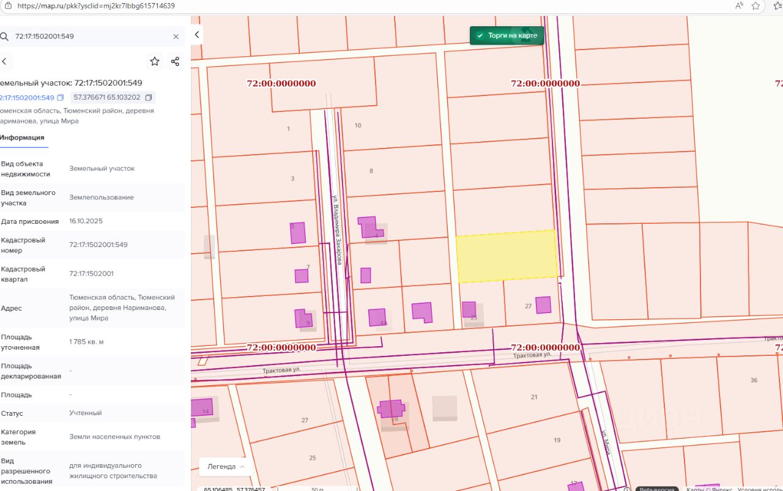Select the yellow highlighted land parcel

point(507,256)
